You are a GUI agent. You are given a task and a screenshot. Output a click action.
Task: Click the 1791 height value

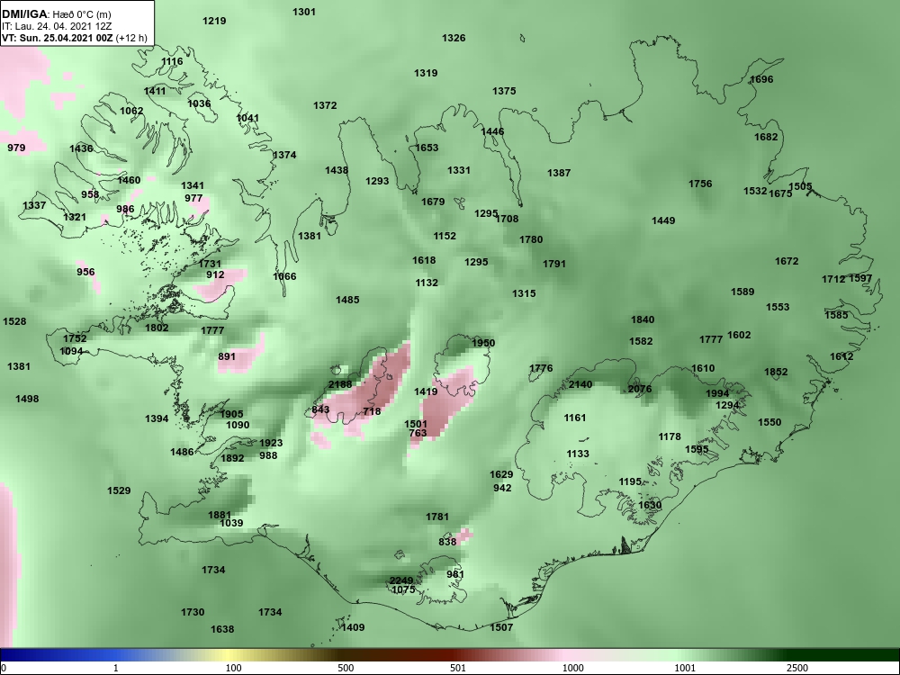click(554, 264)
